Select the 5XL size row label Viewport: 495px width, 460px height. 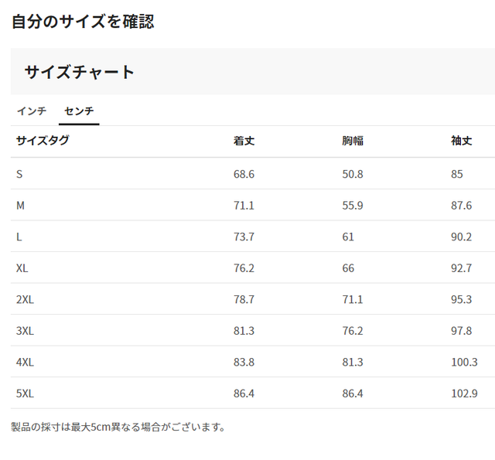tap(25, 394)
